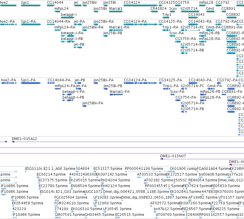Viewport: 244px width, 219px height.
Task: Click the Jon25Biii-PA protein label
Action: 93,103
